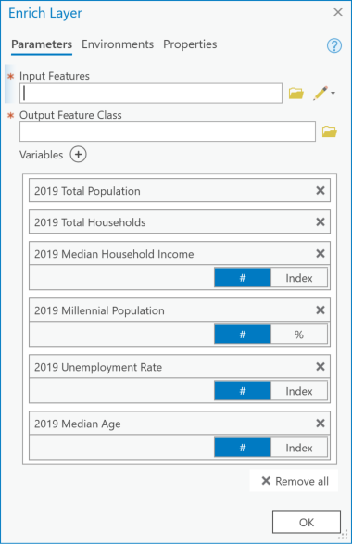352x544 pixels.
Task: Expand the pencil tool dropdown arrow
Action: coord(333,93)
